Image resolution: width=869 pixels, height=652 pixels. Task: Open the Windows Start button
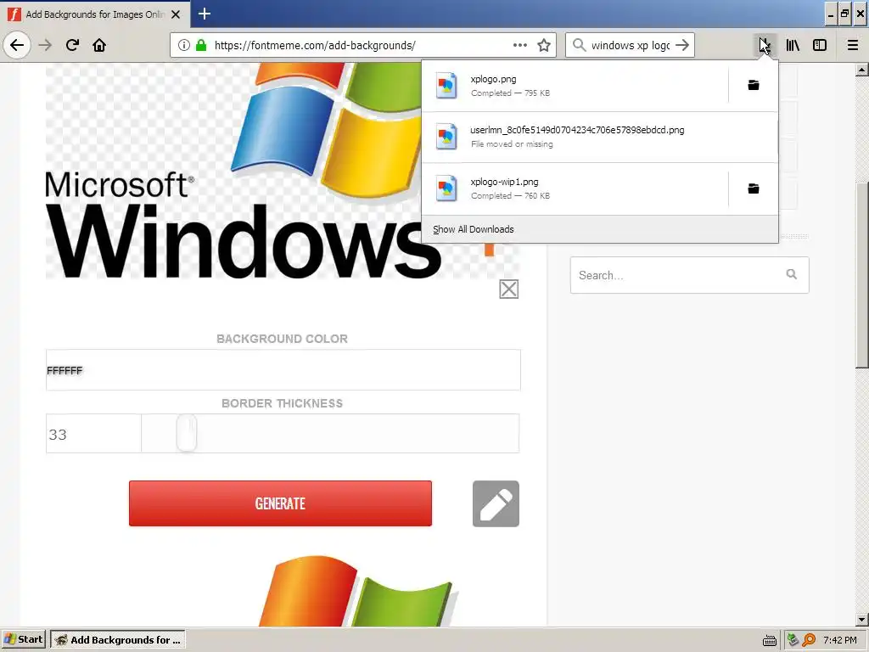[24, 639]
